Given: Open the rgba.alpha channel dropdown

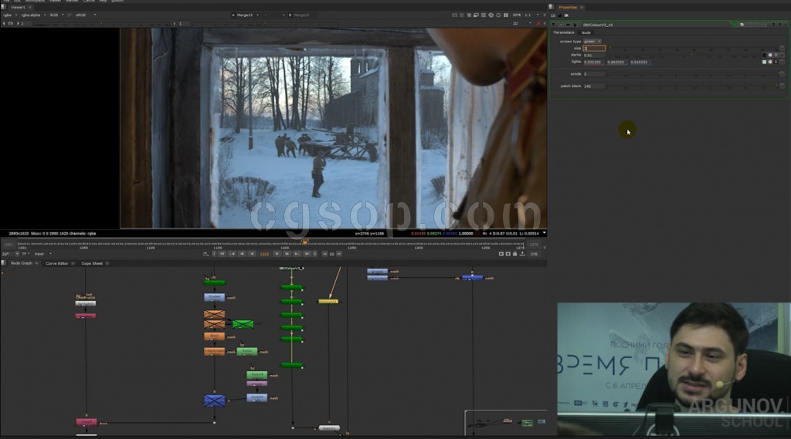Looking at the screenshot, I should pos(33,15).
